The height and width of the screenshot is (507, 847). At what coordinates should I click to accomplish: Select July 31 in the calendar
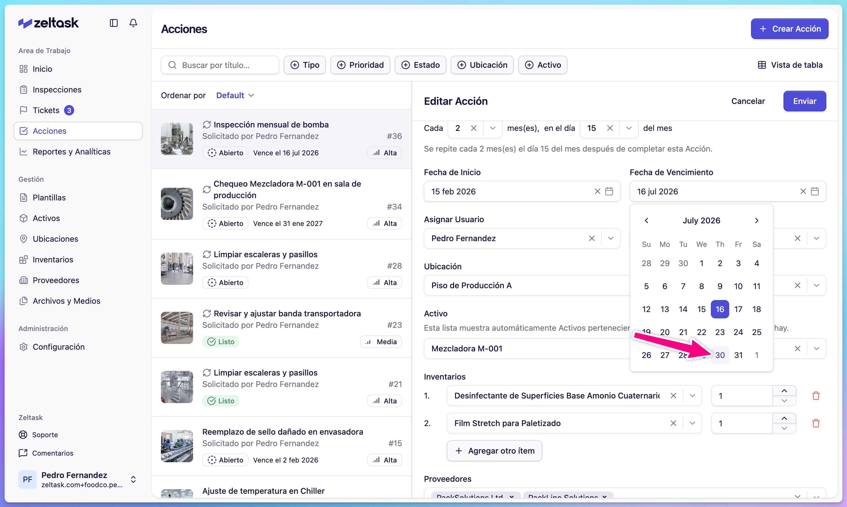[738, 355]
